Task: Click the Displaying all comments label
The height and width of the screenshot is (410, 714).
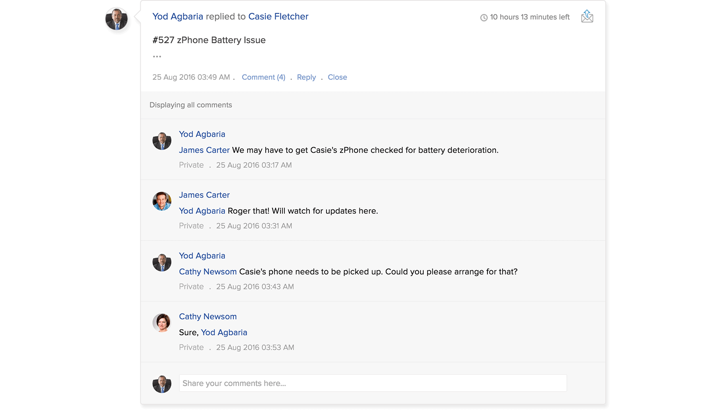Action: [x=191, y=105]
